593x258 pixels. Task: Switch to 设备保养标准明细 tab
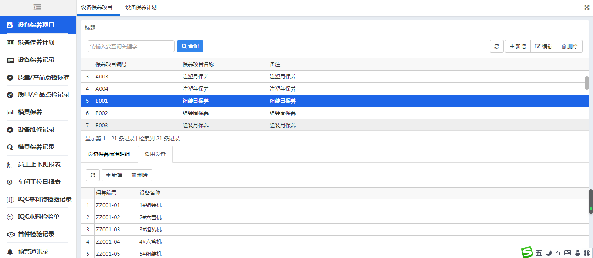(x=109, y=154)
